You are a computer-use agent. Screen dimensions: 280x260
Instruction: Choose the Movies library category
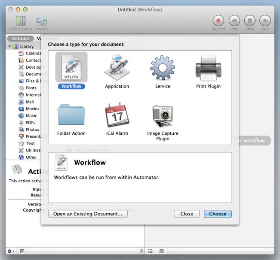click(x=29, y=109)
